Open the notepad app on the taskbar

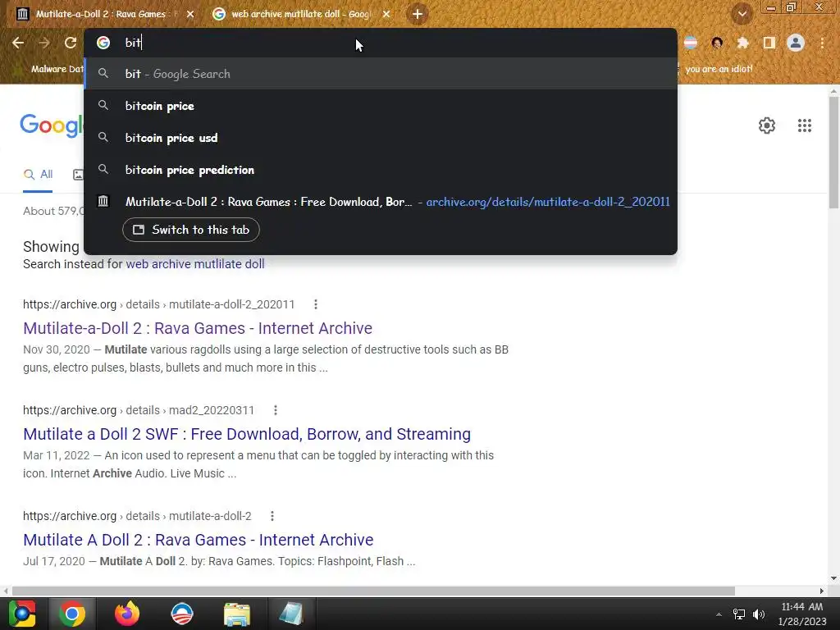(x=291, y=614)
